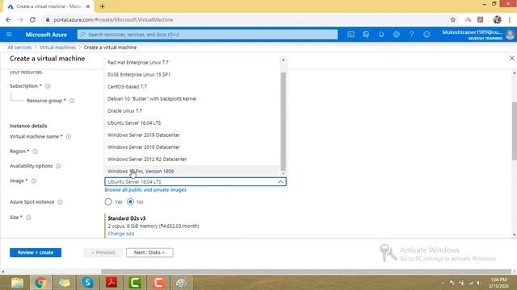Click the info icon next to Azure Spot instance
The height and width of the screenshot is (290, 517).
click(60, 202)
